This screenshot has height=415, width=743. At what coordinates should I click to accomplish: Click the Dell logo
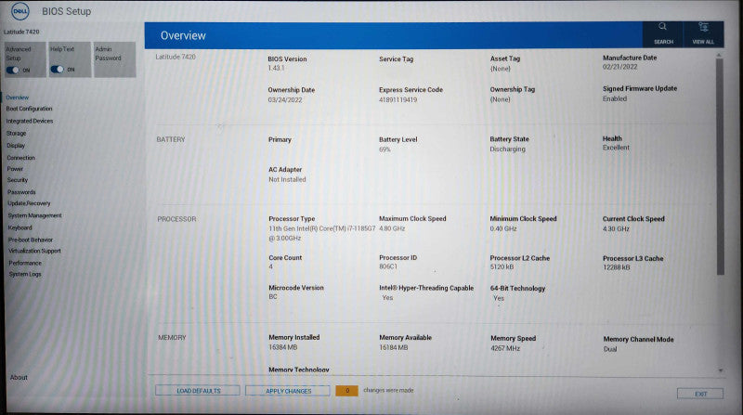(20, 11)
